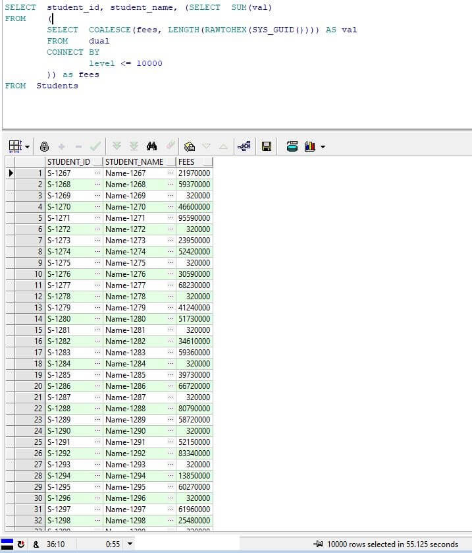Click the next record down-triangle icon
Viewport: 472px width, 553px height.
coord(207,146)
